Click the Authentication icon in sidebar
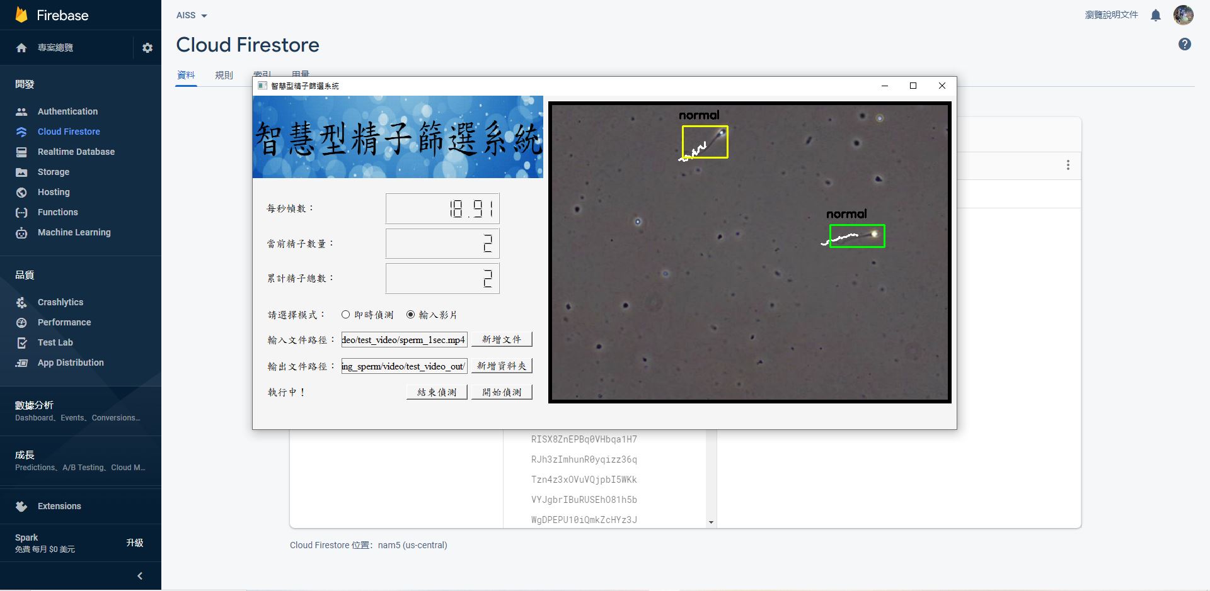The height and width of the screenshot is (591, 1210). point(21,111)
